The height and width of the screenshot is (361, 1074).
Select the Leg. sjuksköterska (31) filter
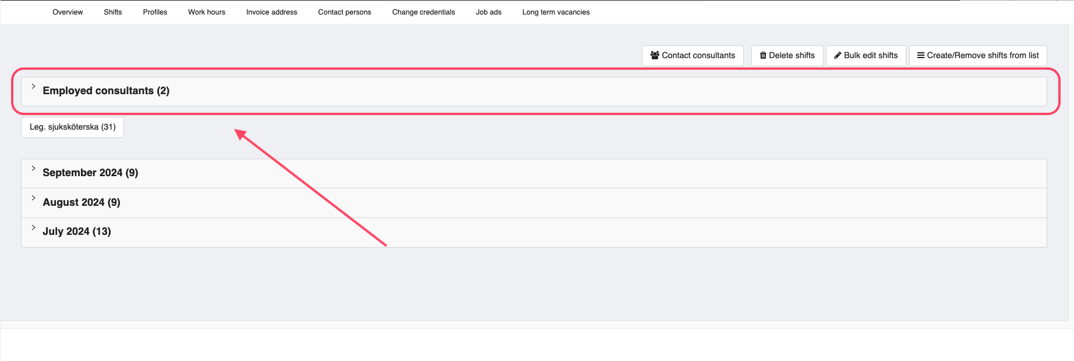73,127
